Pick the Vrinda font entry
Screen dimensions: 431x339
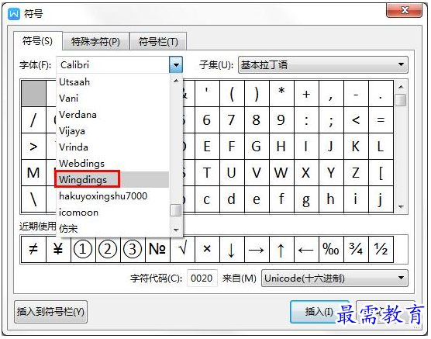pos(112,147)
